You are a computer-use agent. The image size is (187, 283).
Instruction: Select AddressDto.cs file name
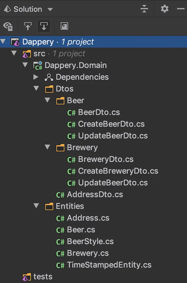(95, 194)
